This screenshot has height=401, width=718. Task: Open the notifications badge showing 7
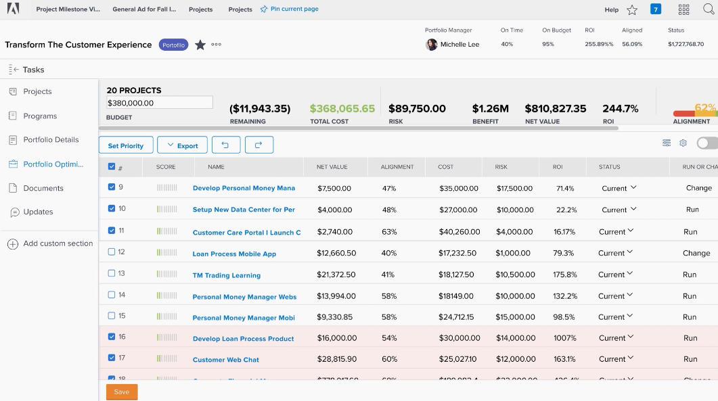tap(656, 9)
